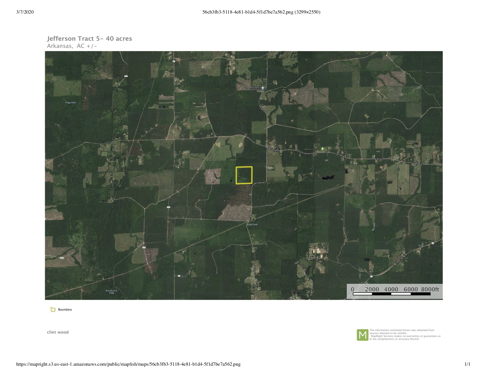Viewport: 487px width, 376px height.
Task: Click the 3/7/2020 date in the header
Action: click(x=25, y=12)
